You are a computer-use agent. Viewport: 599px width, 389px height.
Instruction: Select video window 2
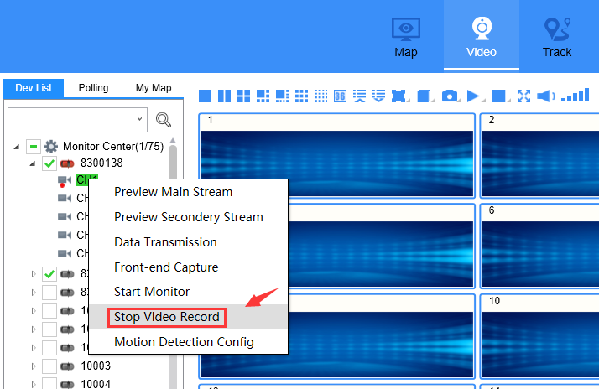[x=539, y=155]
